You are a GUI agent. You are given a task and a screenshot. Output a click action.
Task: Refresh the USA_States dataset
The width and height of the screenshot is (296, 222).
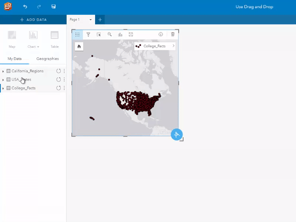[59, 79]
